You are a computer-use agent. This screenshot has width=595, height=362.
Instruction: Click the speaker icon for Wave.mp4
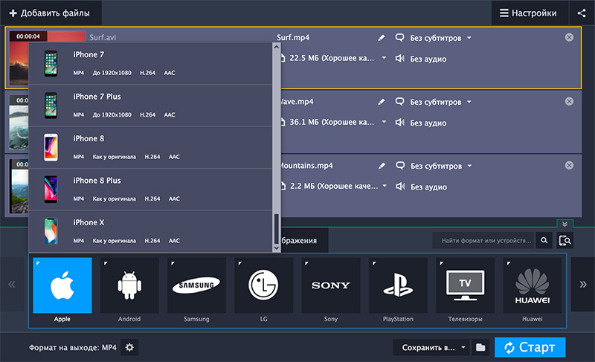tap(399, 123)
